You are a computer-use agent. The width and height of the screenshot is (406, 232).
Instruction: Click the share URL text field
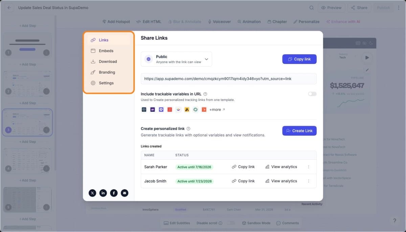[229, 79]
